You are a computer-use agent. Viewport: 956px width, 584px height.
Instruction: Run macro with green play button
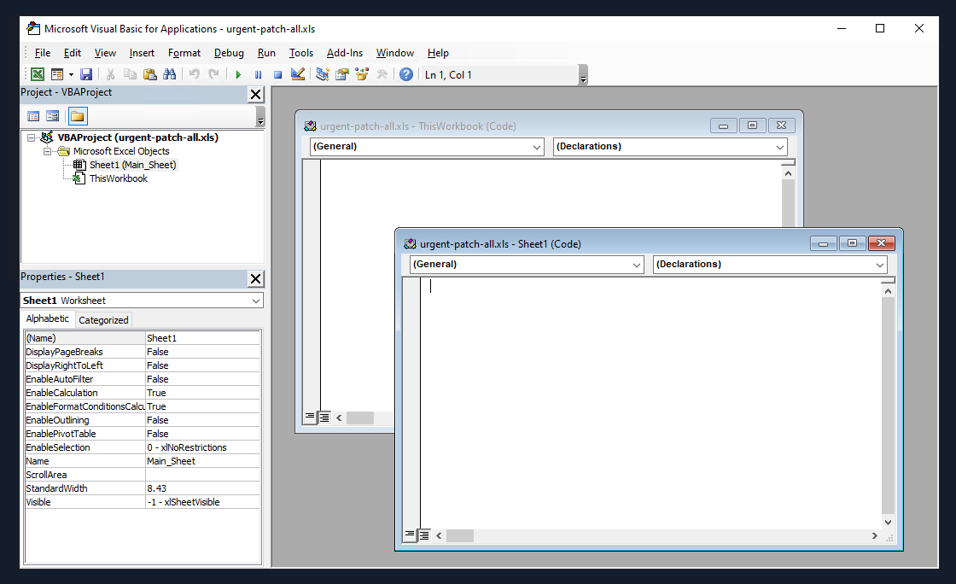(238, 74)
